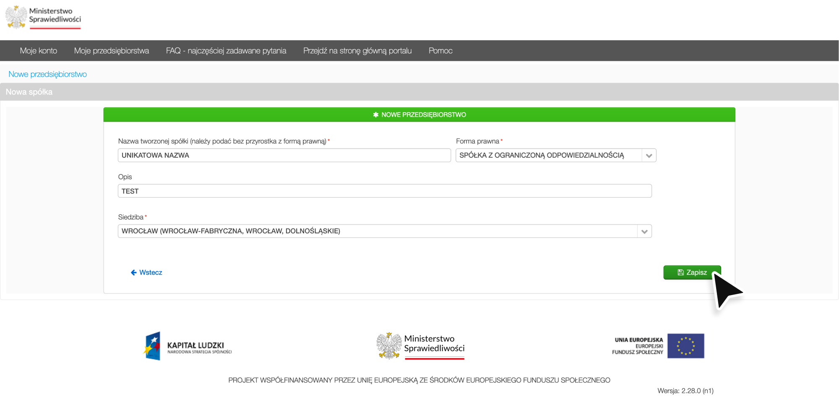Open Moje przedsiębiorstwa menu
This screenshot has width=839, height=413.
pyautogui.click(x=112, y=51)
